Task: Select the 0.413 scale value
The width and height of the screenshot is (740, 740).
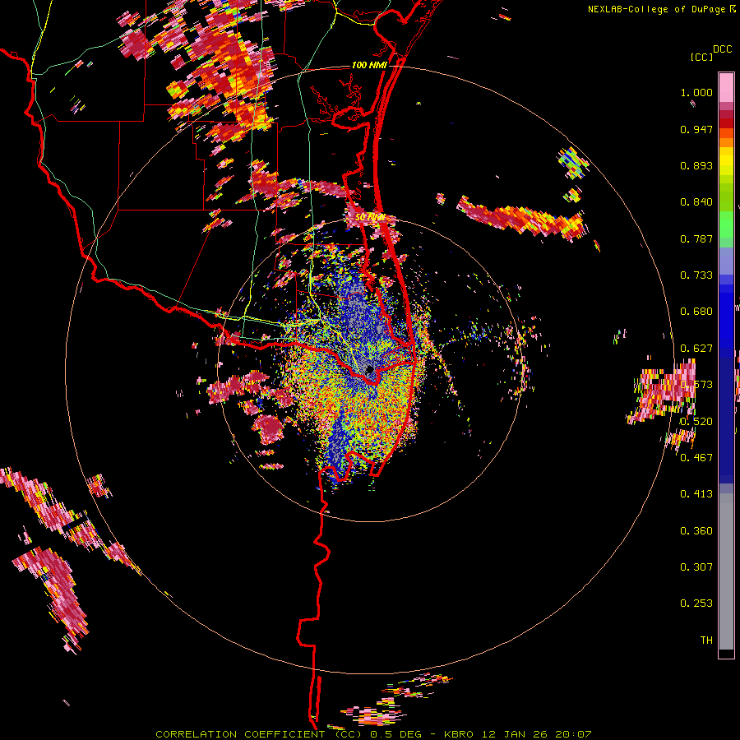Action: (696, 494)
